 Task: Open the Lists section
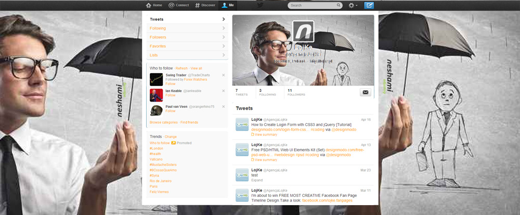click(x=187, y=55)
